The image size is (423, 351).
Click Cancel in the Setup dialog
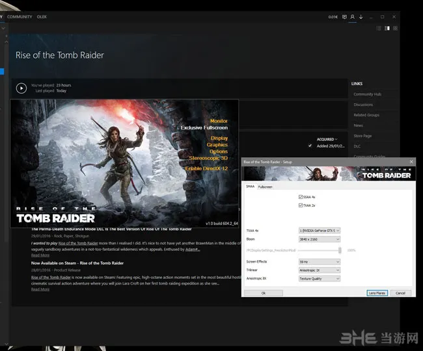point(400,293)
